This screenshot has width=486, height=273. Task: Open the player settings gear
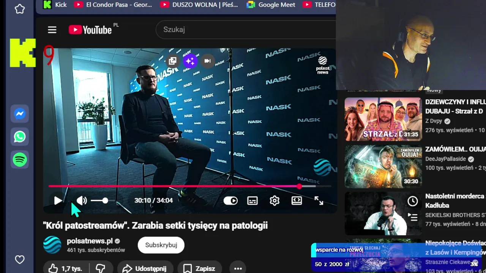[275, 201]
